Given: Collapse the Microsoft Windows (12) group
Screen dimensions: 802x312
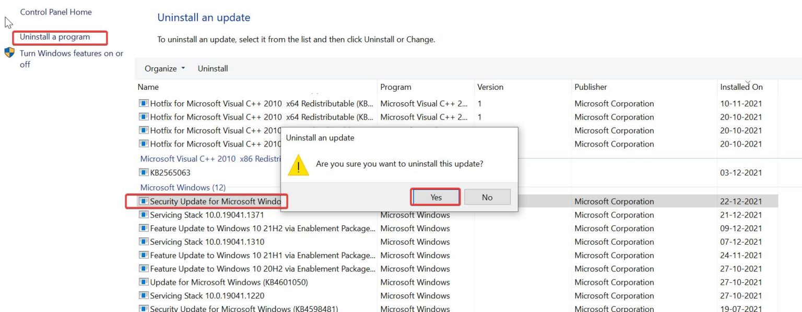Looking at the screenshot, I should [183, 187].
